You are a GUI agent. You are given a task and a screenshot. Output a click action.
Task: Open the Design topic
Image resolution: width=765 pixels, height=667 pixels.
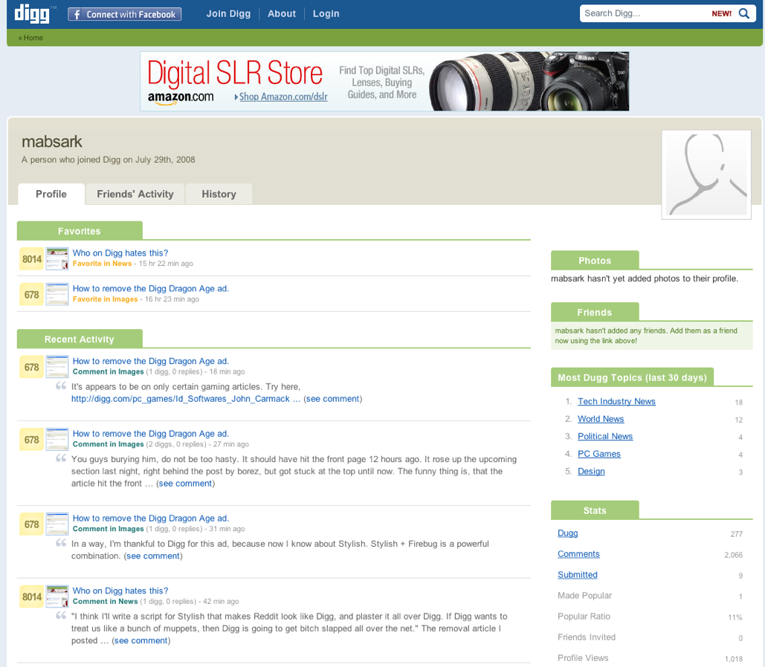click(591, 472)
